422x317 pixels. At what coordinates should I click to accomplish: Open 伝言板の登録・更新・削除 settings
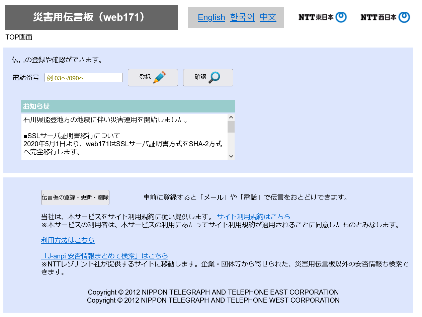click(75, 197)
